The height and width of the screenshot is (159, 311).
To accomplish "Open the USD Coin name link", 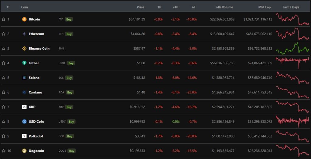I will coord(36,122).
